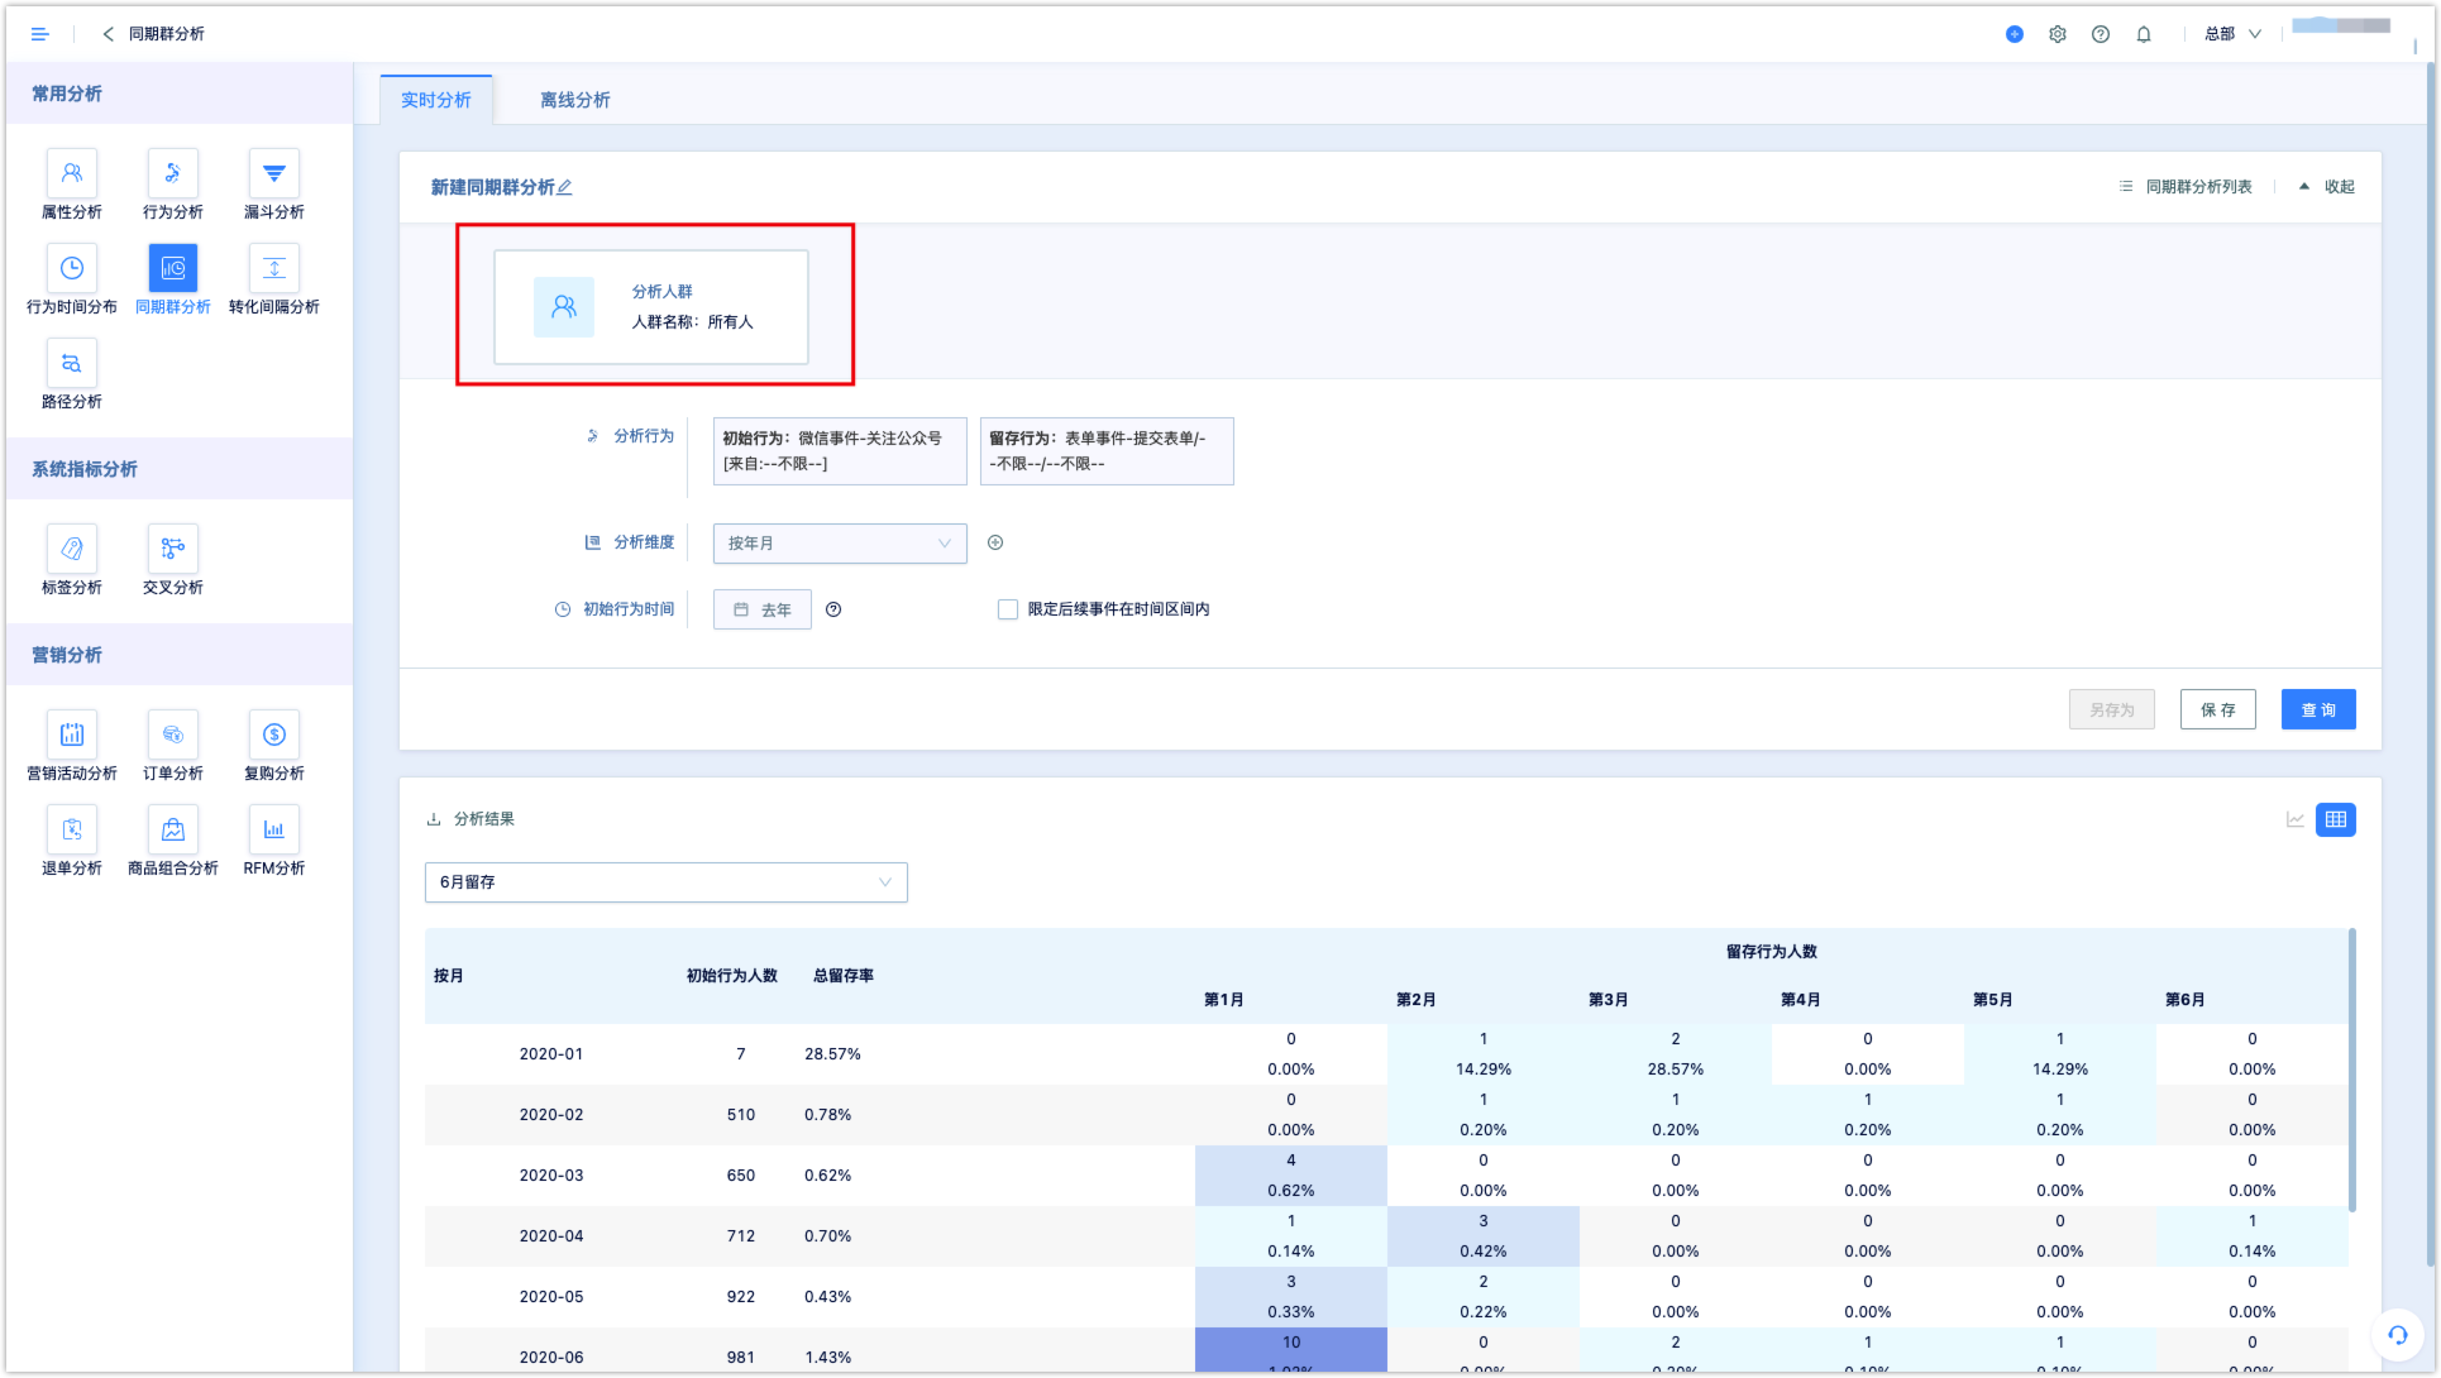Open 行为时间分布 clock icon

click(x=71, y=268)
